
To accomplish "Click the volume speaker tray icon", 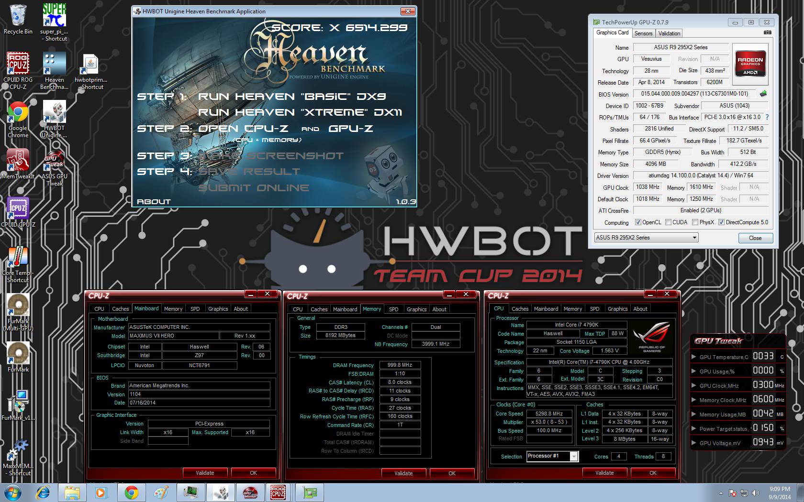I will [756, 493].
